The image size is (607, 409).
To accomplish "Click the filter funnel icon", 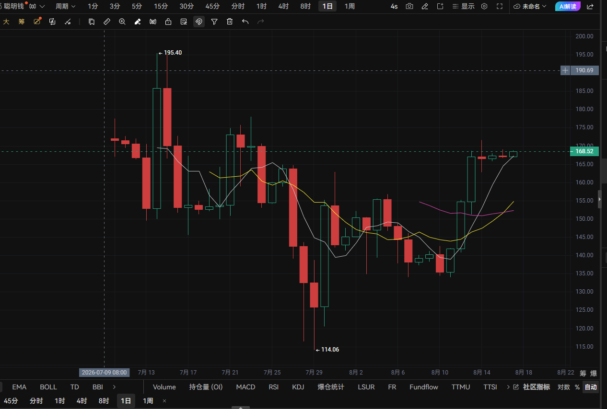I will 214,22.
